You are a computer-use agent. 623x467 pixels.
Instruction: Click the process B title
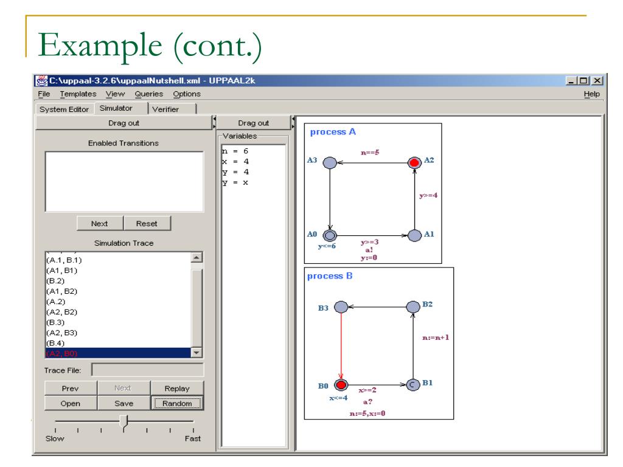(x=330, y=276)
